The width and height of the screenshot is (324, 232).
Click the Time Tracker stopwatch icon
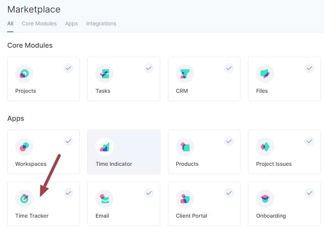(x=24, y=199)
